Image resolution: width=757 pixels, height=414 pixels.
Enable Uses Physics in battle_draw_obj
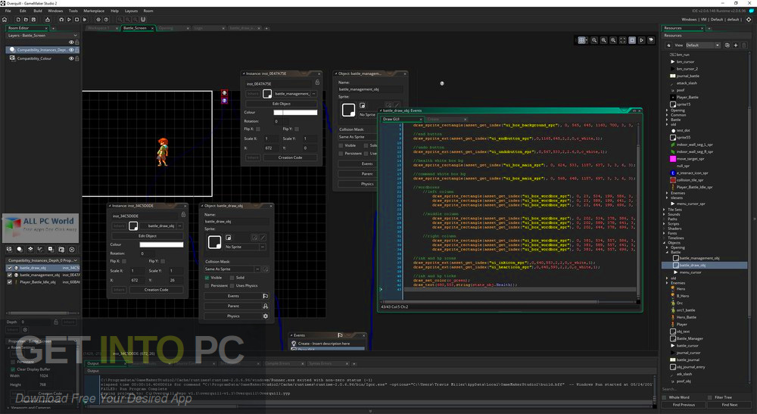click(232, 285)
